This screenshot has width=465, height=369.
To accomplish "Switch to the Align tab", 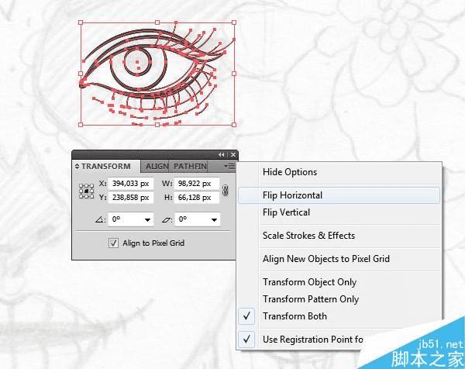I will click(x=156, y=167).
